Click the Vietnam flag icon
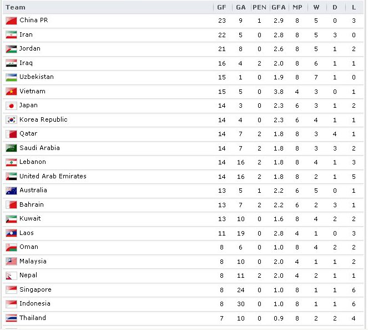The height and width of the screenshot is (330, 368). tap(11, 91)
